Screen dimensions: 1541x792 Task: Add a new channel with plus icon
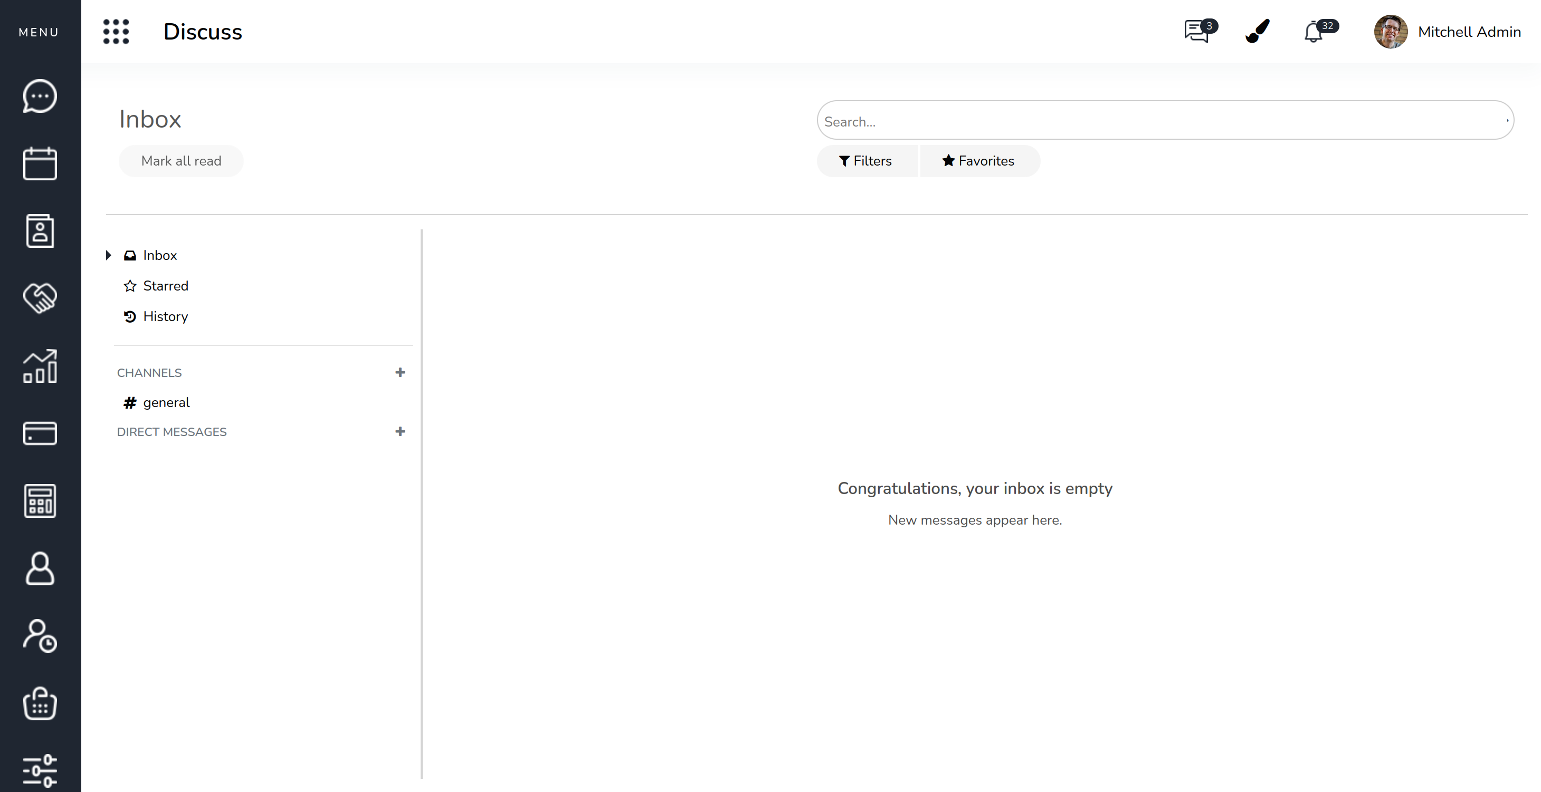pos(400,372)
